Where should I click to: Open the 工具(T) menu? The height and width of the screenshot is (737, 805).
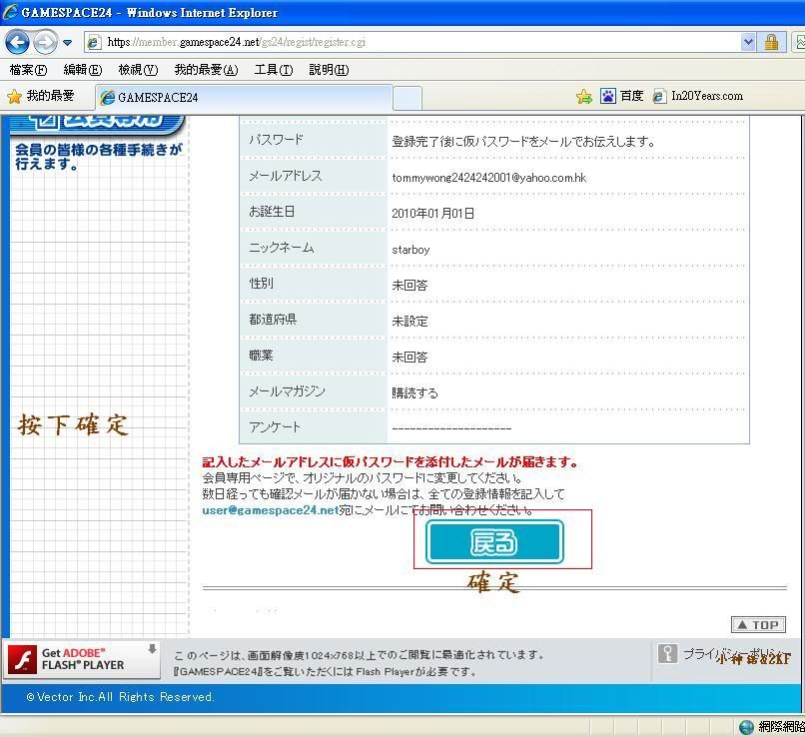273,70
